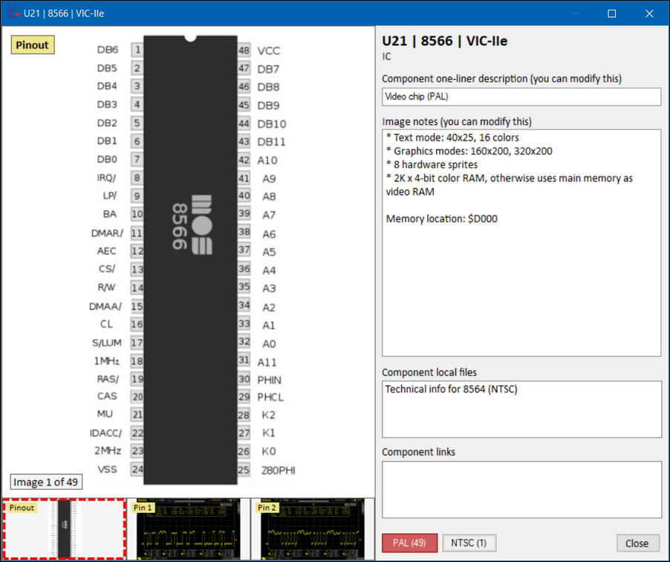Click the 2MHz pin label

pyautogui.click(x=108, y=450)
